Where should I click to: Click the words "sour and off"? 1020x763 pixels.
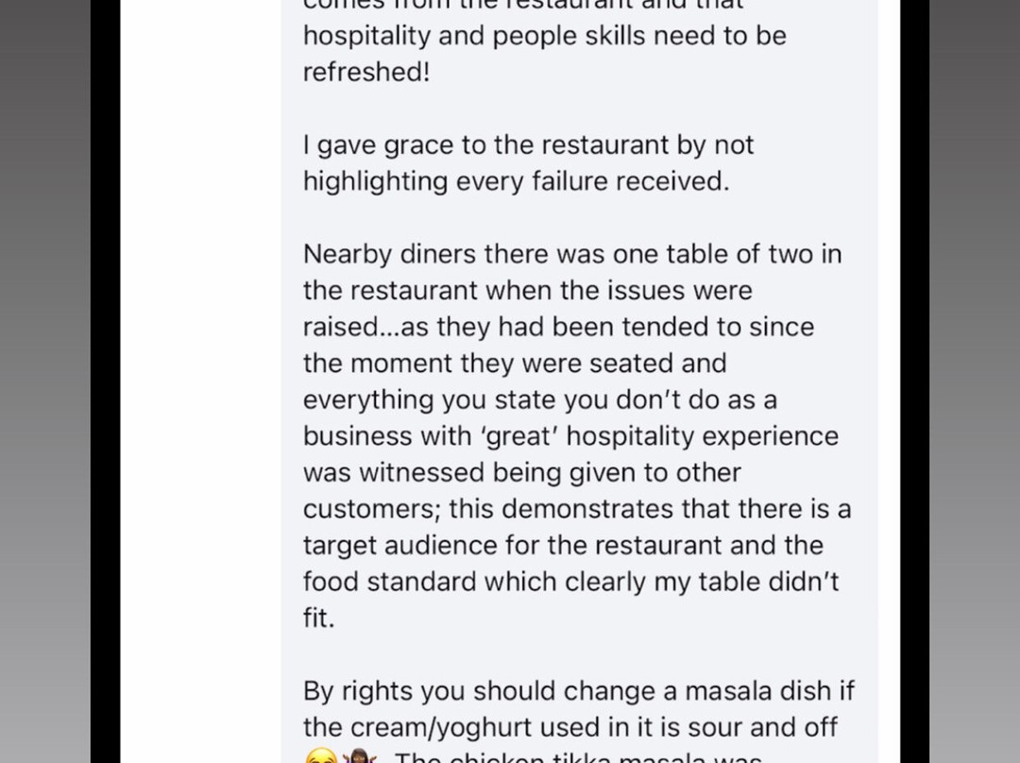pos(756,728)
